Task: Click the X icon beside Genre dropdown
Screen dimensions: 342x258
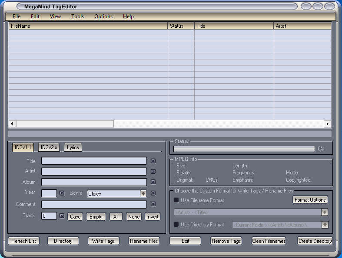Action: [x=153, y=193]
